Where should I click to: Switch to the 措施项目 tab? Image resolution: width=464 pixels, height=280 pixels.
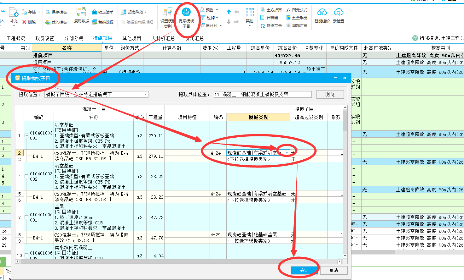pos(103,38)
